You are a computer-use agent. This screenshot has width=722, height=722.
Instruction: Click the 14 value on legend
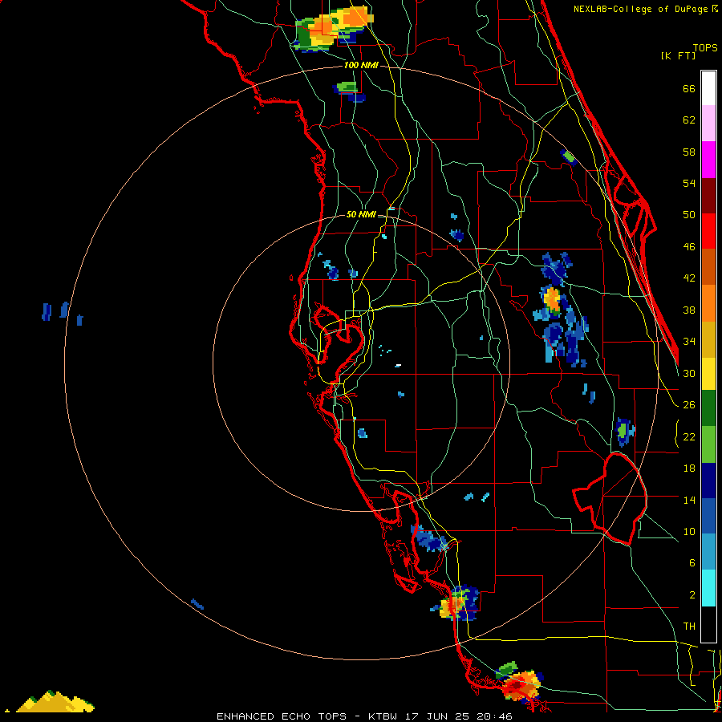(x=689, y=500)
